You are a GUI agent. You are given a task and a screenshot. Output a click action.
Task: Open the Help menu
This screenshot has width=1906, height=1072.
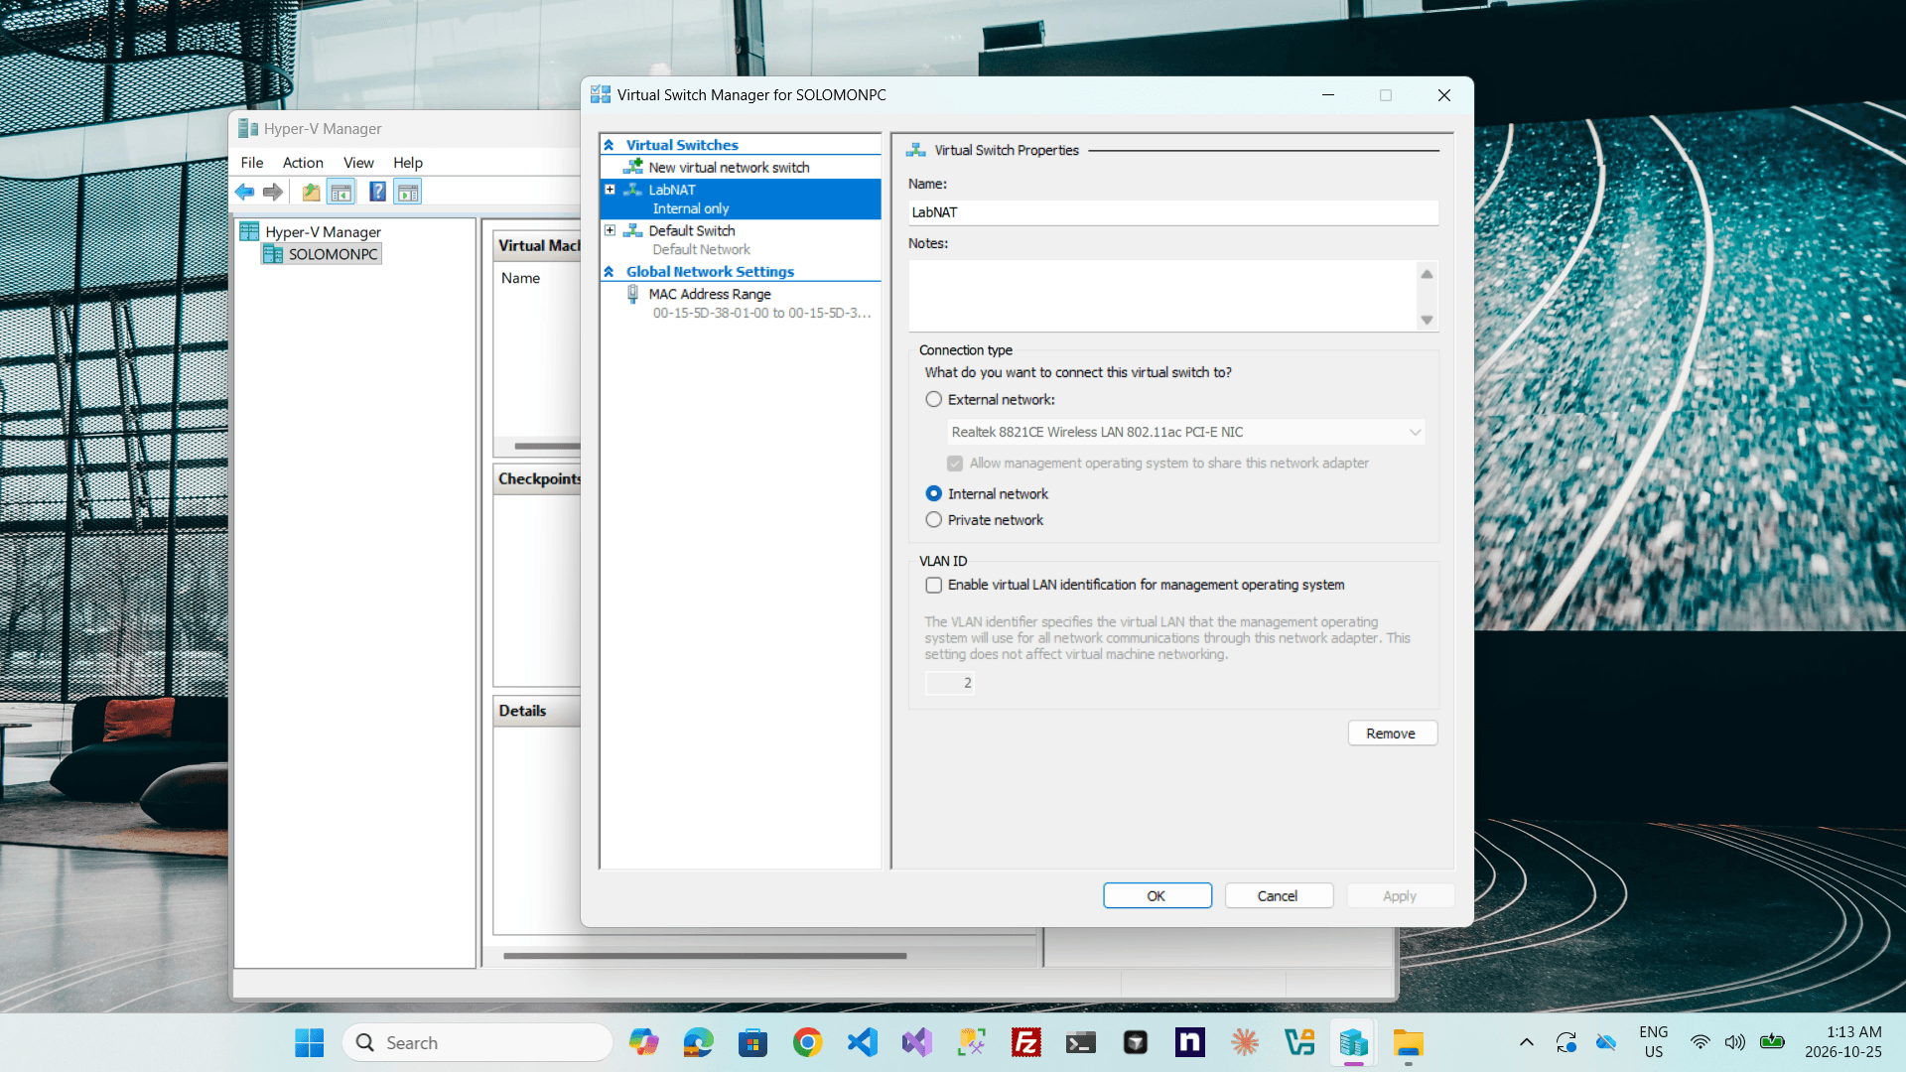408,163
